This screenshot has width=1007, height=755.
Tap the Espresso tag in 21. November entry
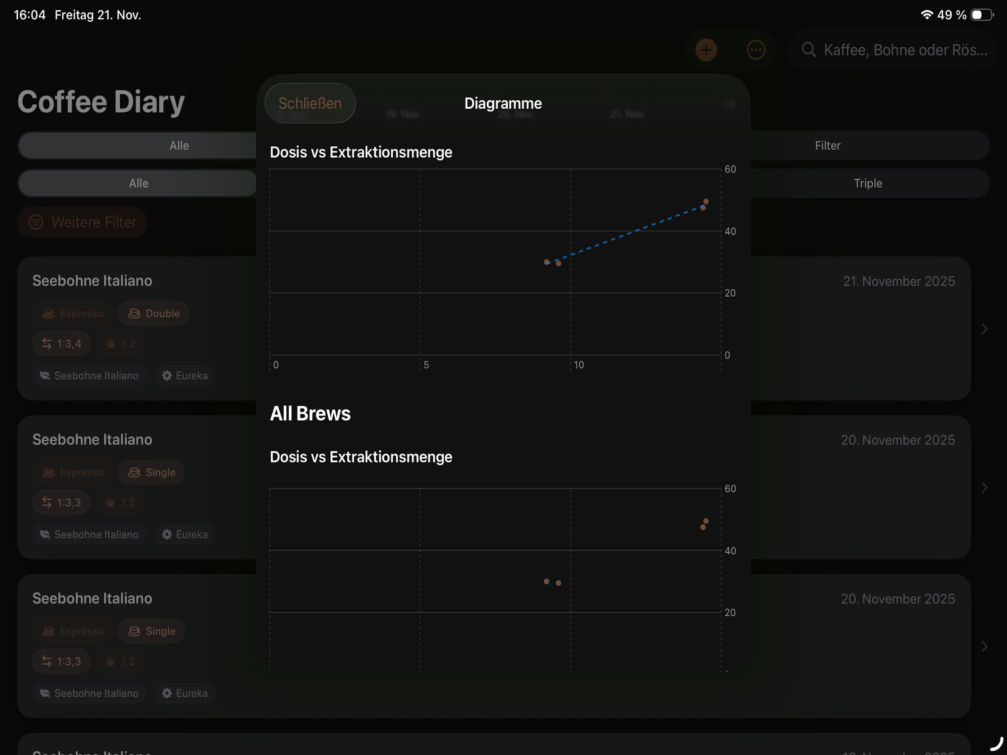click(73, 313)
